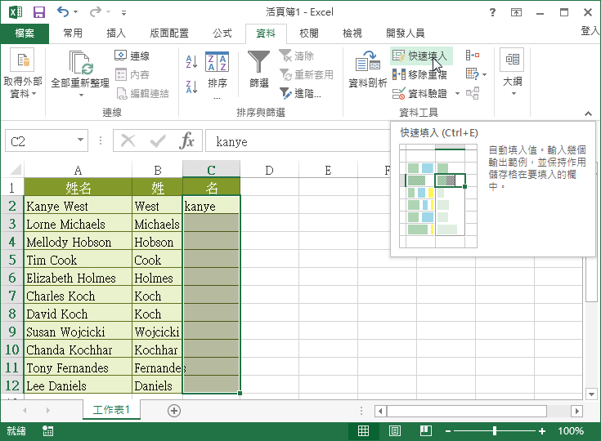This screenshot has height=441, width=601.
Task: Open Customize Quick Access Toolbar dropdown
Action: [x=123, y=12]
